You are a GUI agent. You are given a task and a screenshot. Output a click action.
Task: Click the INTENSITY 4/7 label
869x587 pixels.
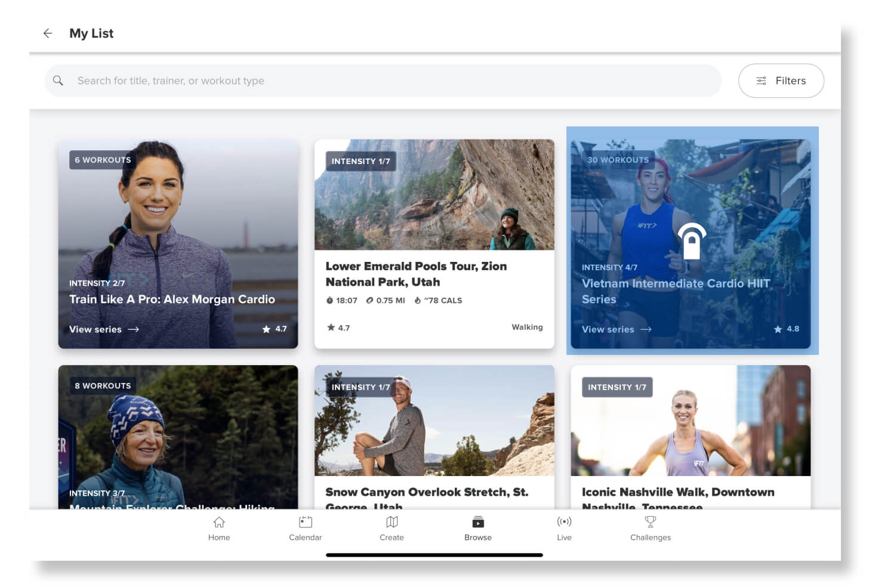tap(609, 267)
